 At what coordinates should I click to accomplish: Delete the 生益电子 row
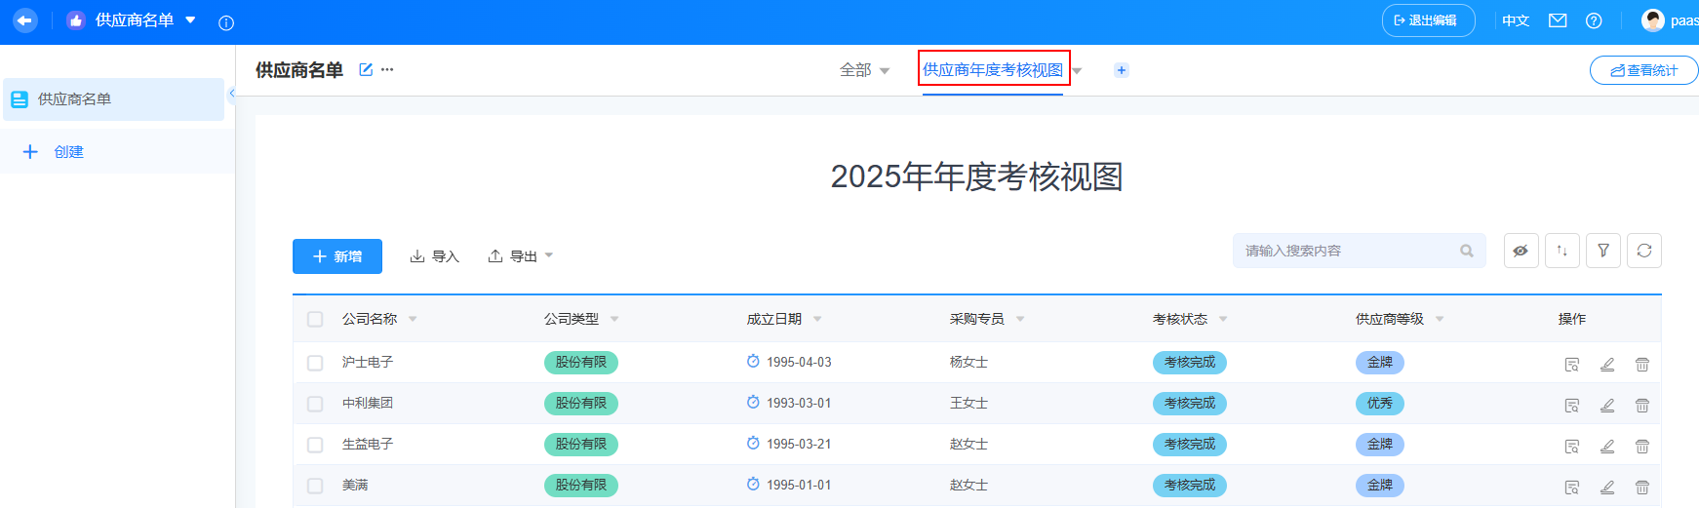click(1642, 447)
